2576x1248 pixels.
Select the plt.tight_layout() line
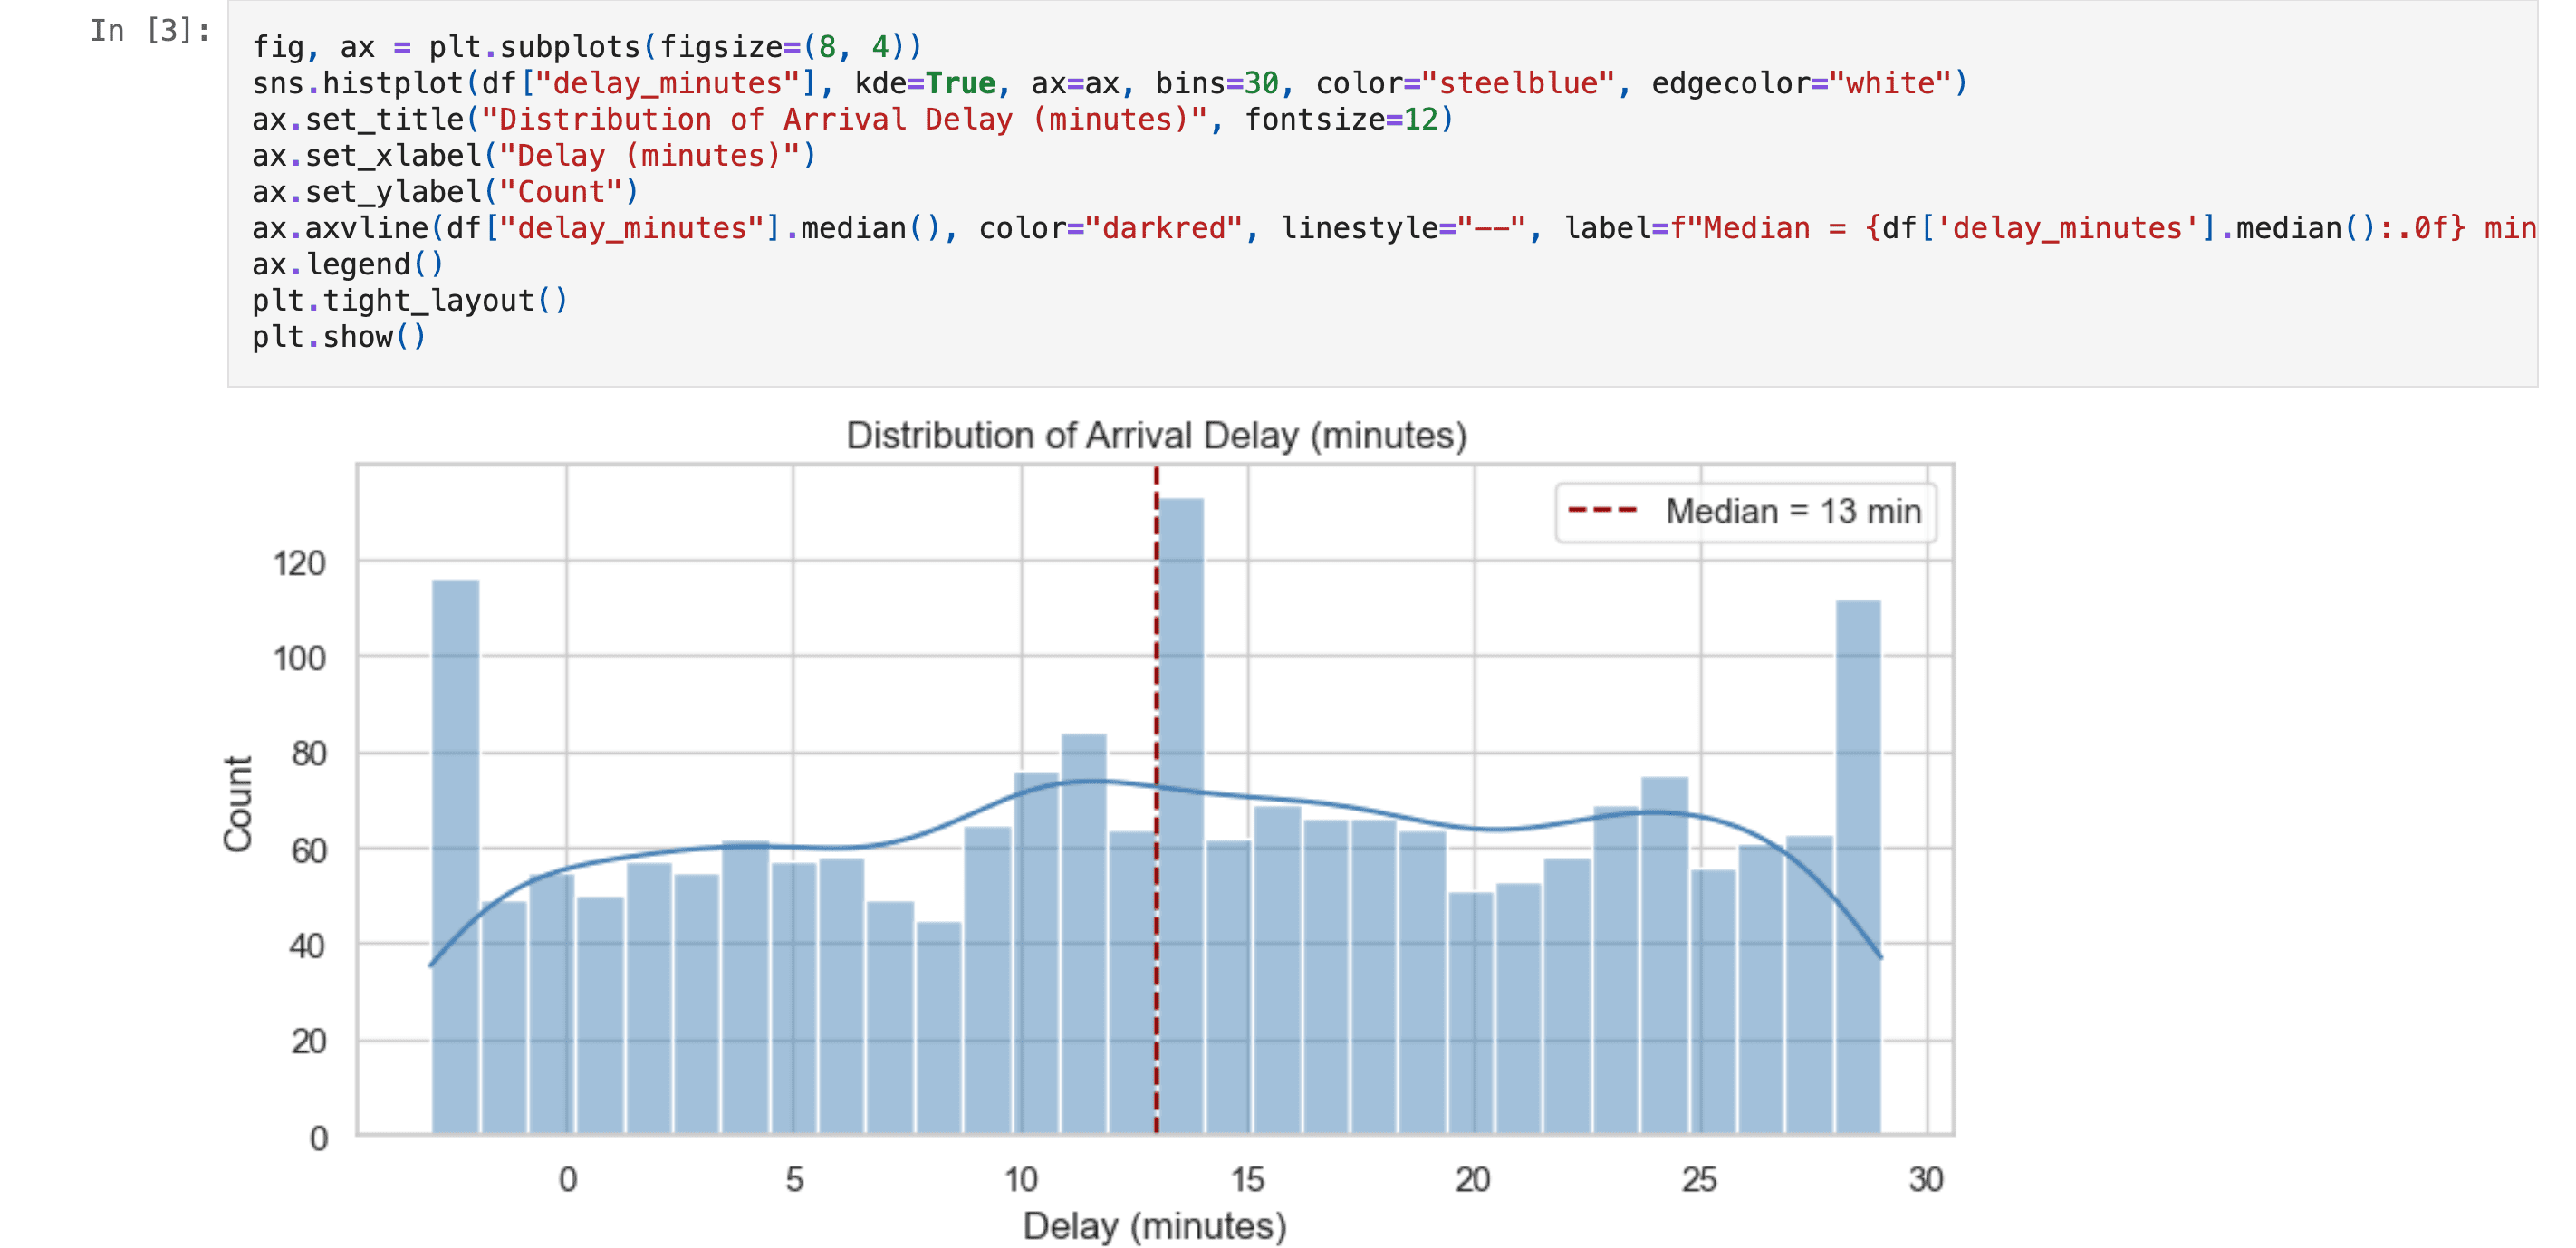pyautogui.click(x=410, y=300)
